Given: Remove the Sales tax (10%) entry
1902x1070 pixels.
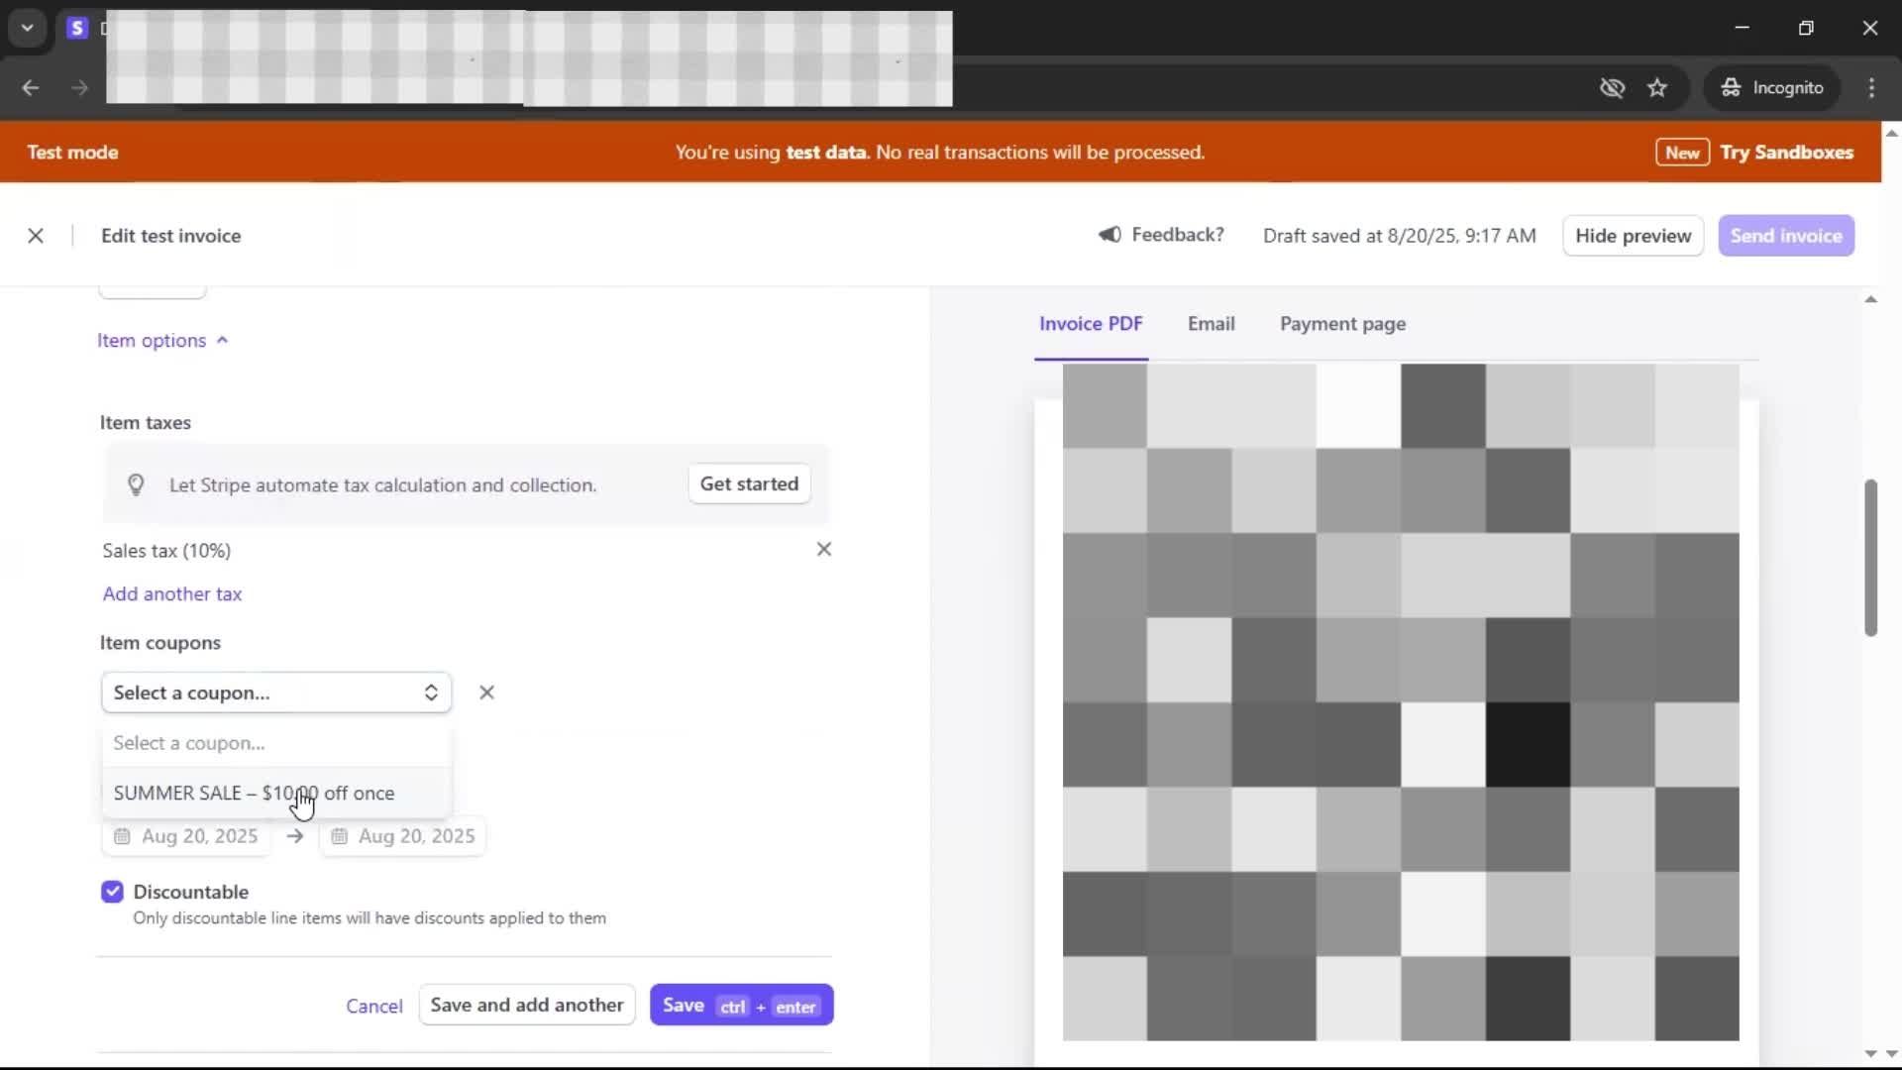Looking at the screenshot, I should [823, 550].
